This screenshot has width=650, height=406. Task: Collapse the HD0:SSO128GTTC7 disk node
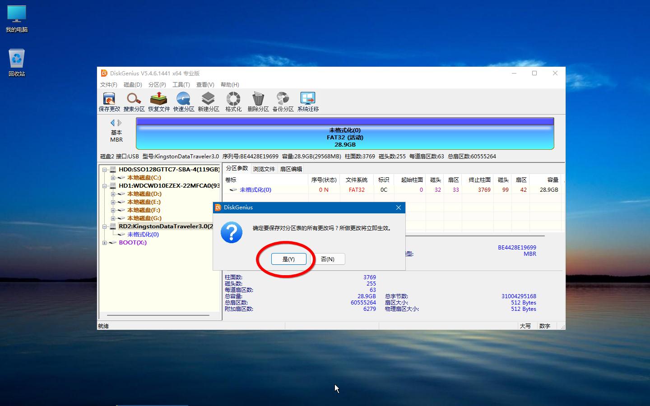coord(105,170)
